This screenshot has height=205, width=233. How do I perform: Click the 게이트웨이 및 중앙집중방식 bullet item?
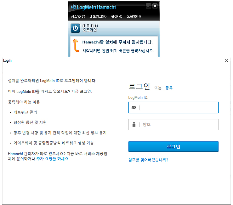coord(54,143)
